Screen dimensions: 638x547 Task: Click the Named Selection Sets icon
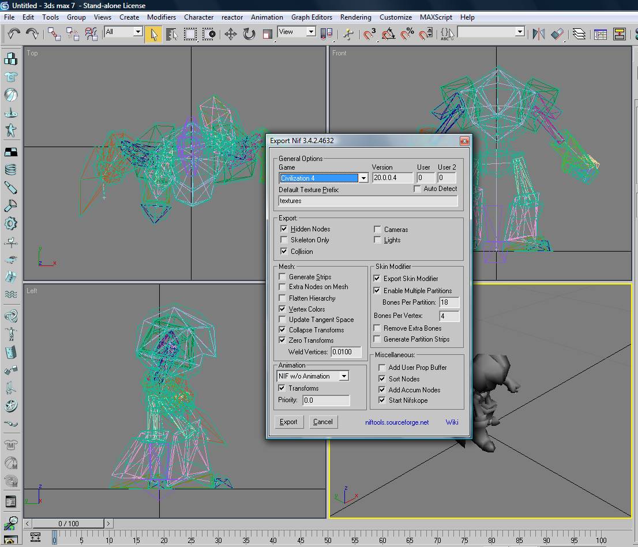tap(446, 34)
